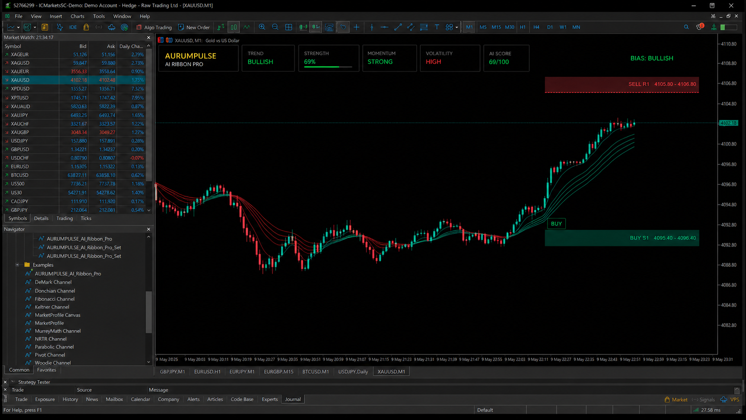
Task: Click the Strength 69% progress bar
Action: 328,67
